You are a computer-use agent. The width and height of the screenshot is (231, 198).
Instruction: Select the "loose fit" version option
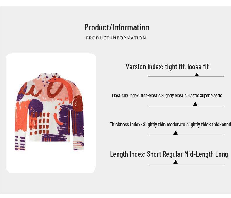(198, 67)
